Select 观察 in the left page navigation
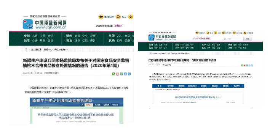Viewport: 270px width, 137px height. tap(93, 36)
